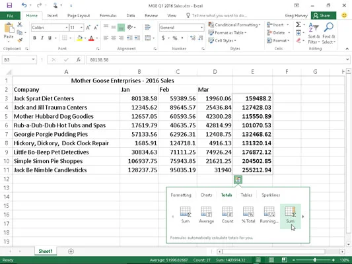Expand the General number format dropdown
Screen dimensions: 352x264
(201, 28)
